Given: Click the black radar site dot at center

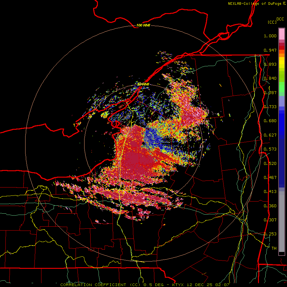Looking at the screenshot, I should pos(143,143).
